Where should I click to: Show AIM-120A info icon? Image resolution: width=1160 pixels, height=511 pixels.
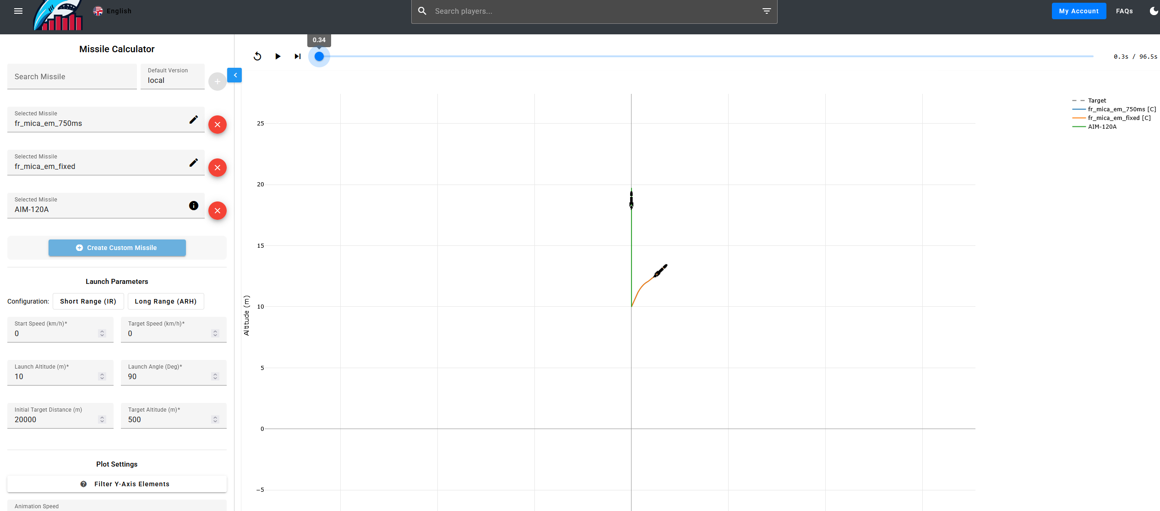coord(194,206)
